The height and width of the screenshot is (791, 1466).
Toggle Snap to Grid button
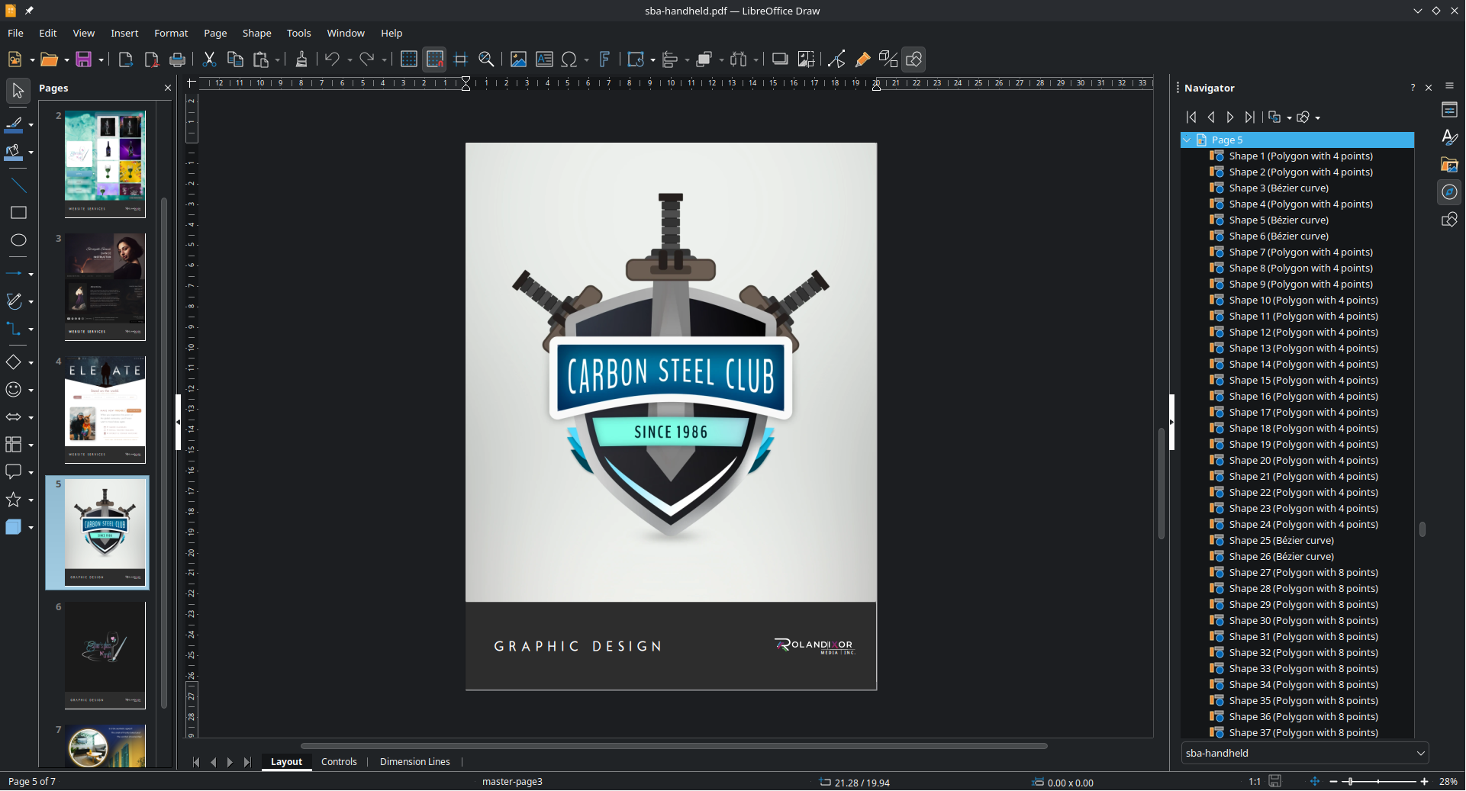[x=435, y=59]
